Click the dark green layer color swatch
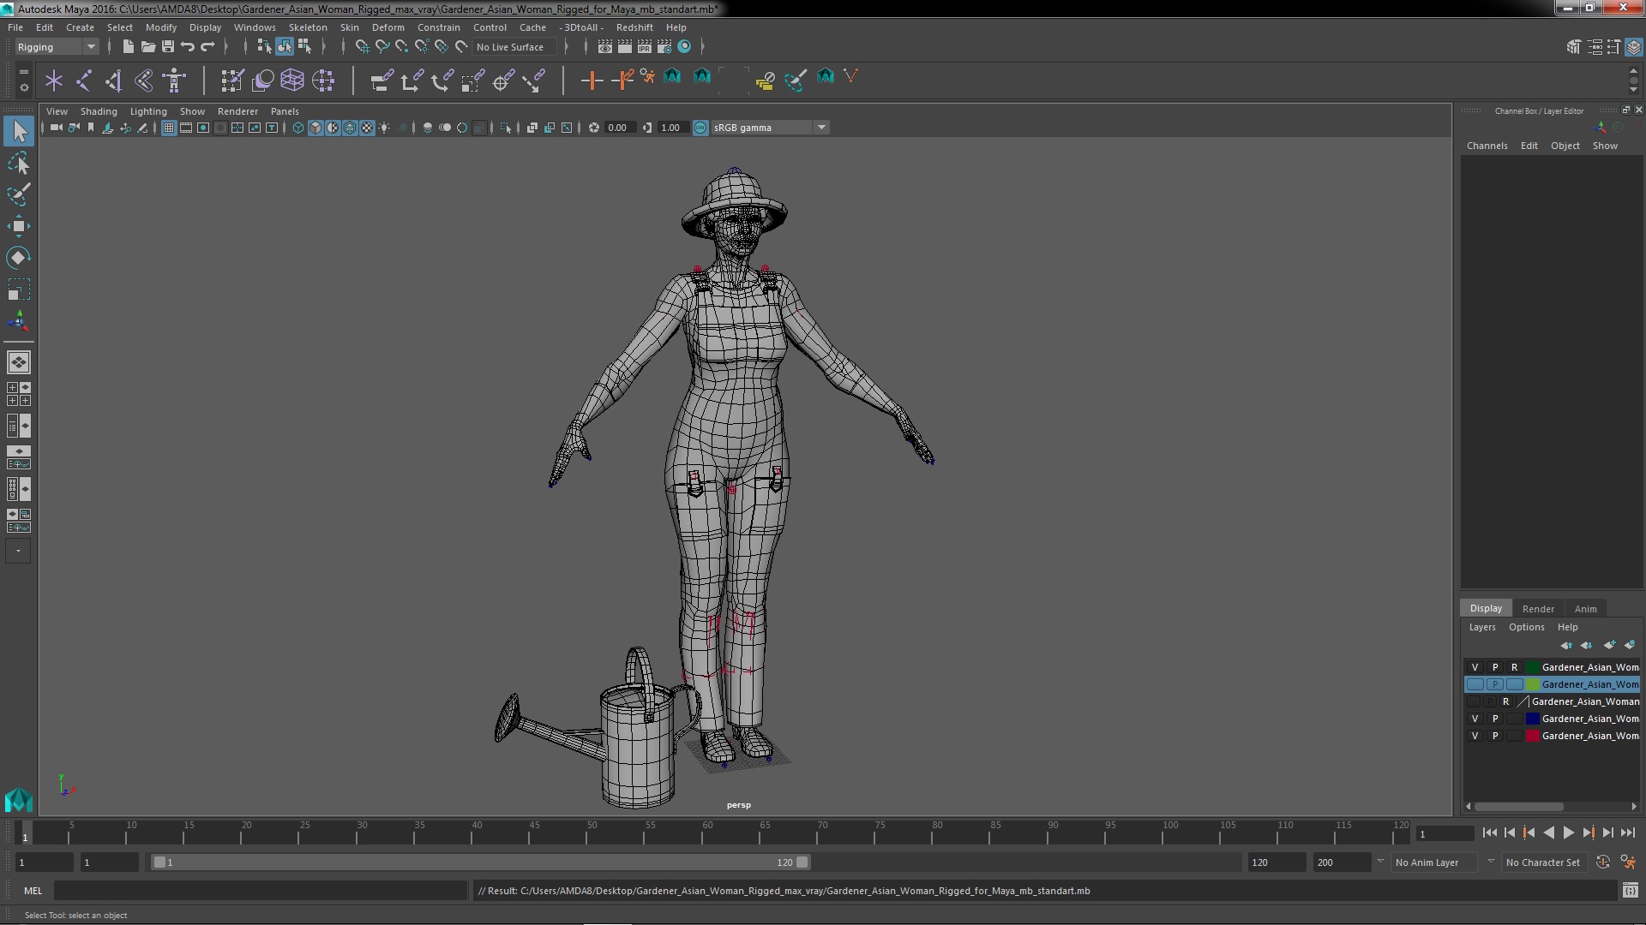1646x925 pixels. [1533, 667]
